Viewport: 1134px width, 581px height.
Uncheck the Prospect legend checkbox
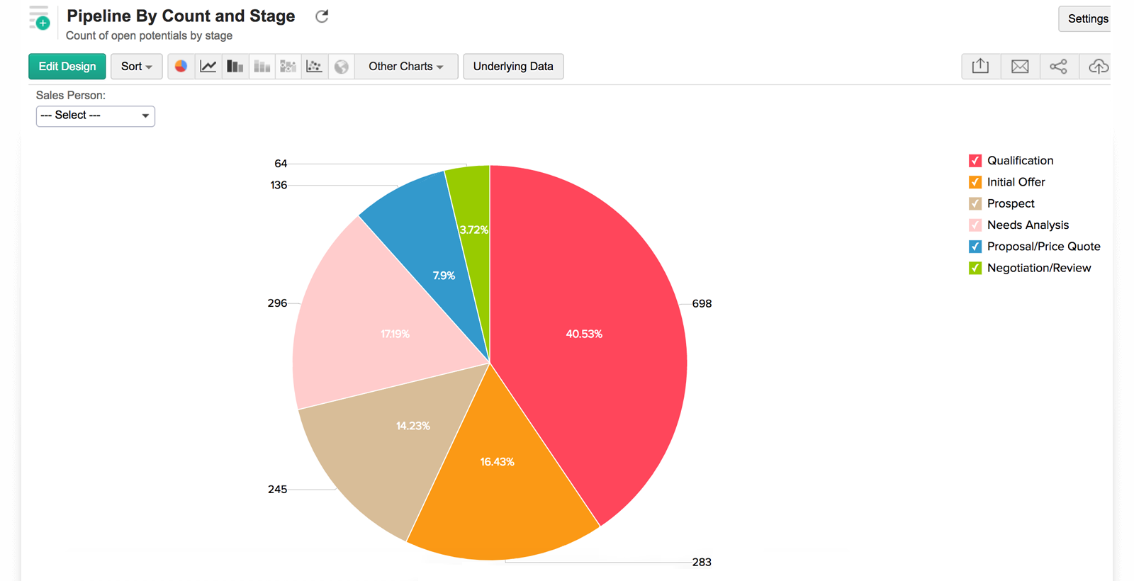pos(975,203)
